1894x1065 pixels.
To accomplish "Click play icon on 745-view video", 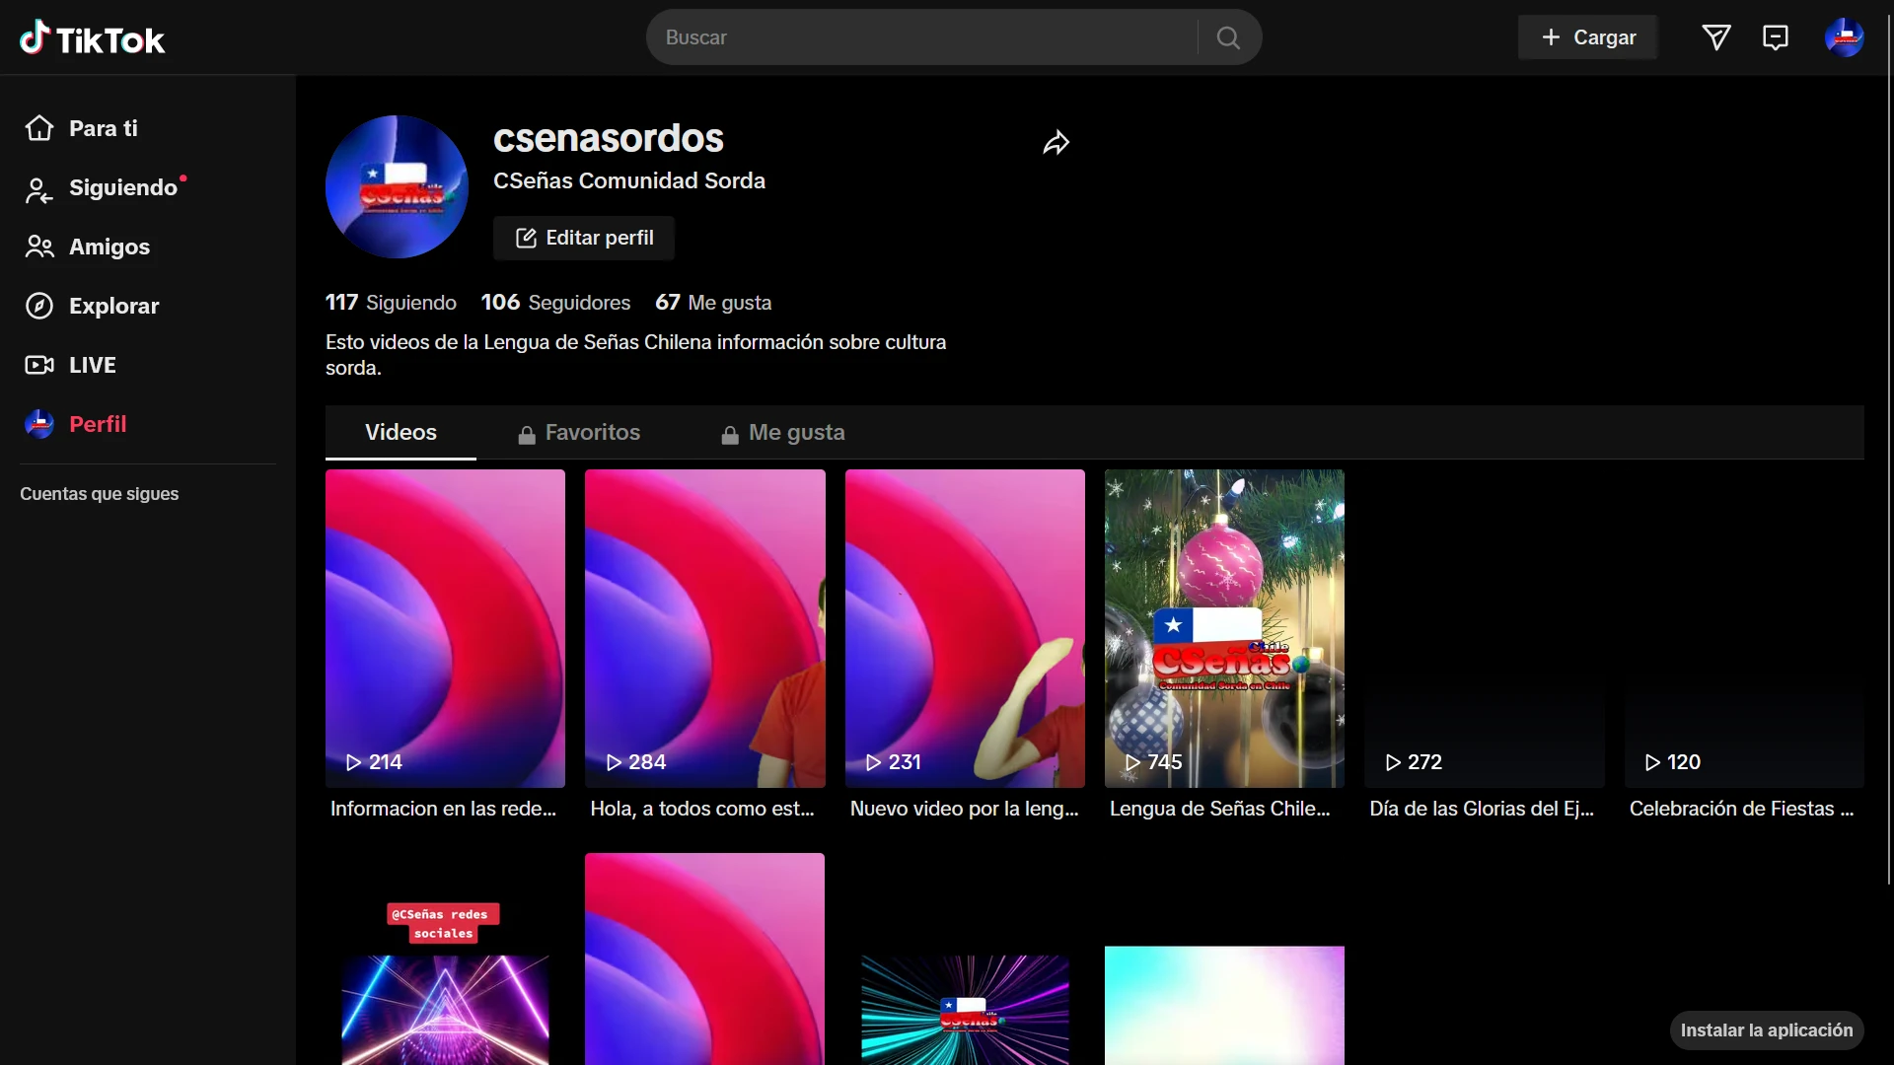I will (1132, 762).
